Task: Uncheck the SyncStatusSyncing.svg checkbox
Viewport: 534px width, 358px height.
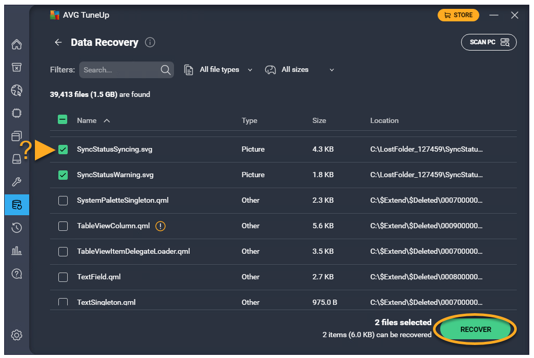Action: [x=63, y=150]
